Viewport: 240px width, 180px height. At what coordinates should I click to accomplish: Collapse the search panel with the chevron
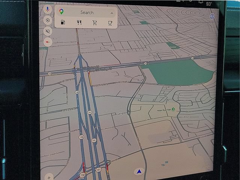[x=112, y=13]
